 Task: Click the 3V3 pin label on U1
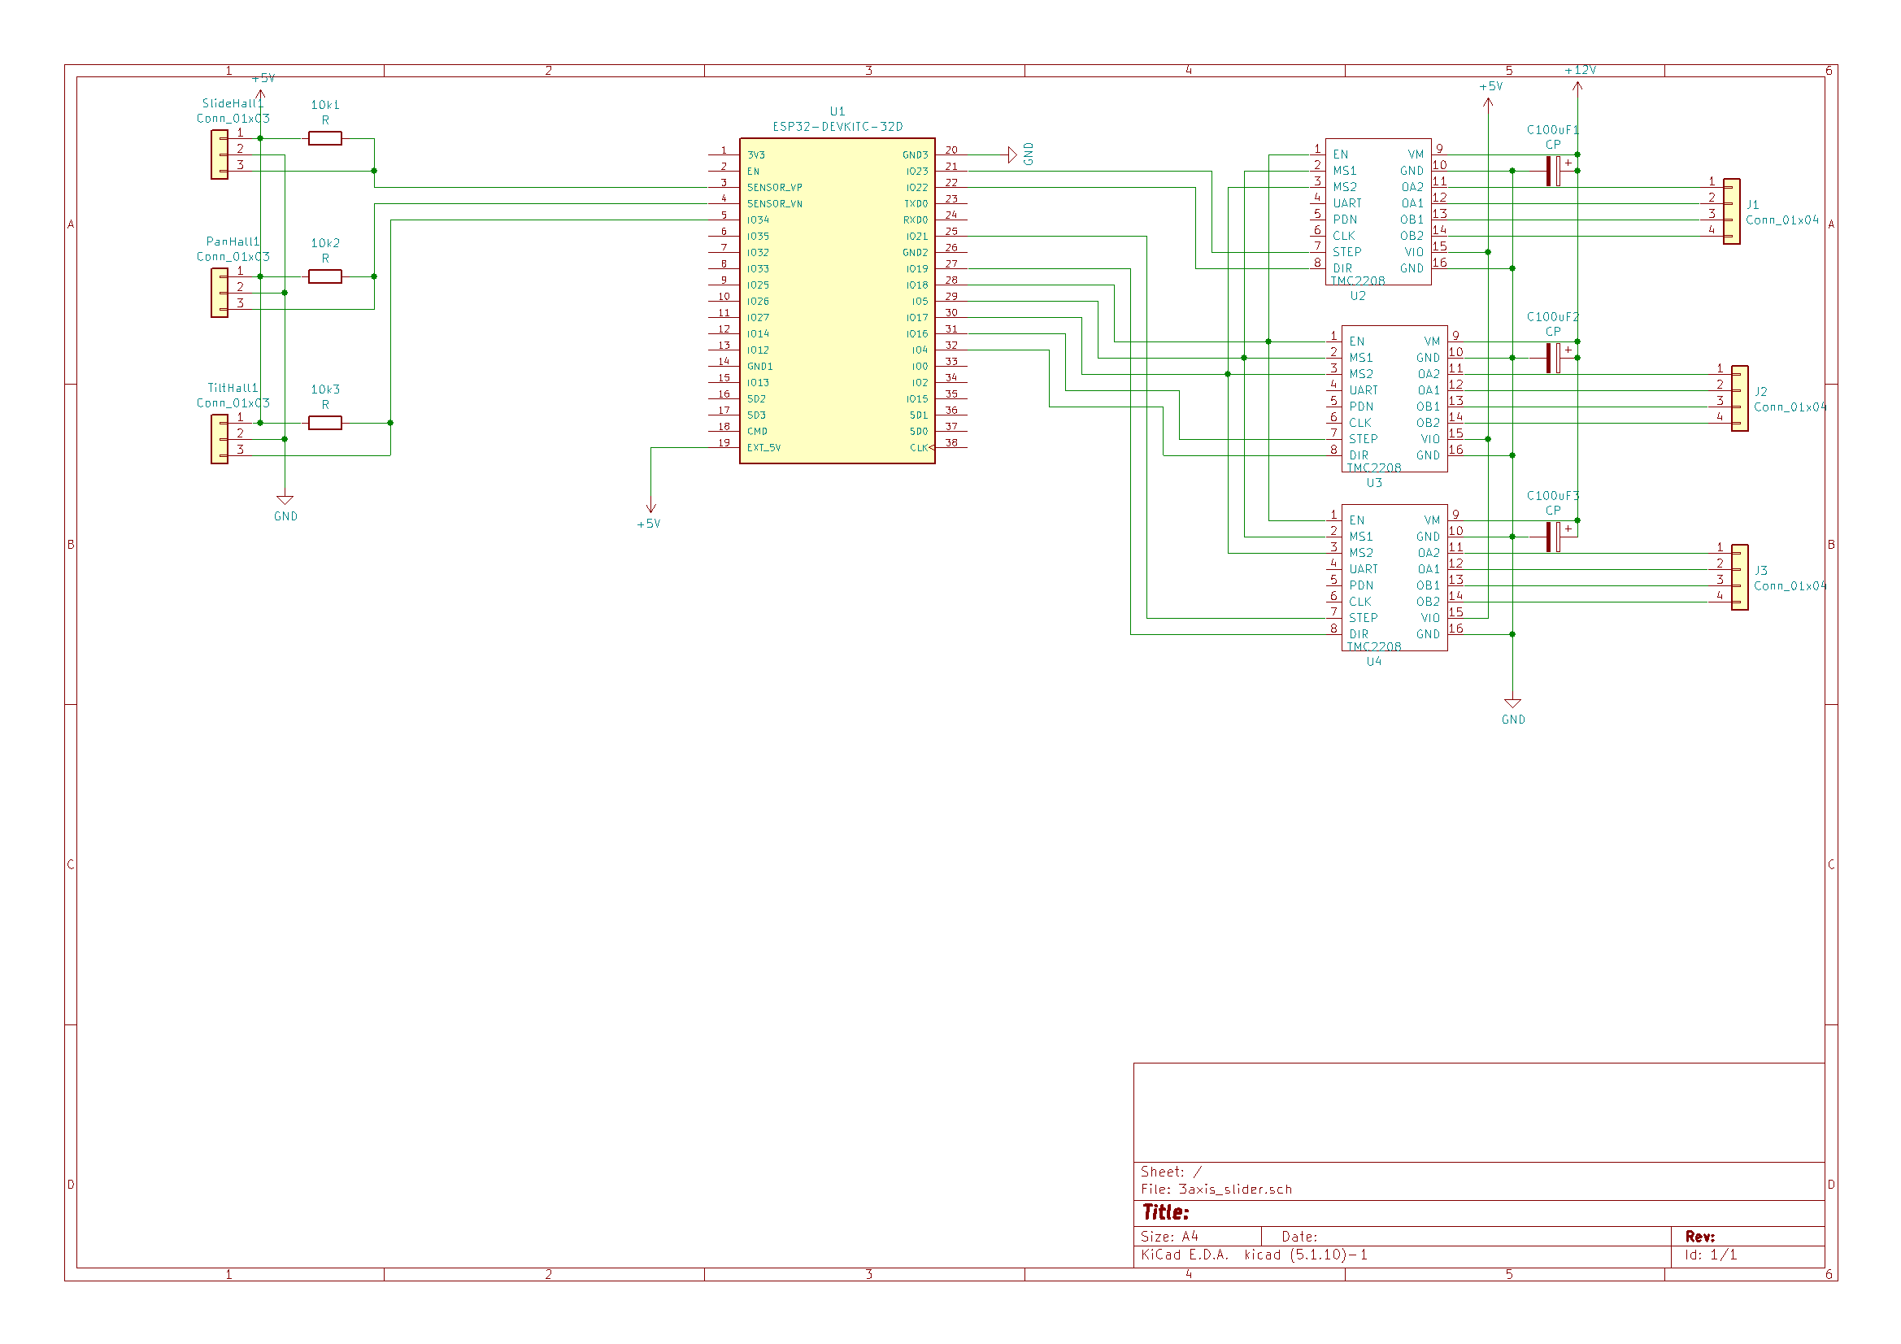756,155
